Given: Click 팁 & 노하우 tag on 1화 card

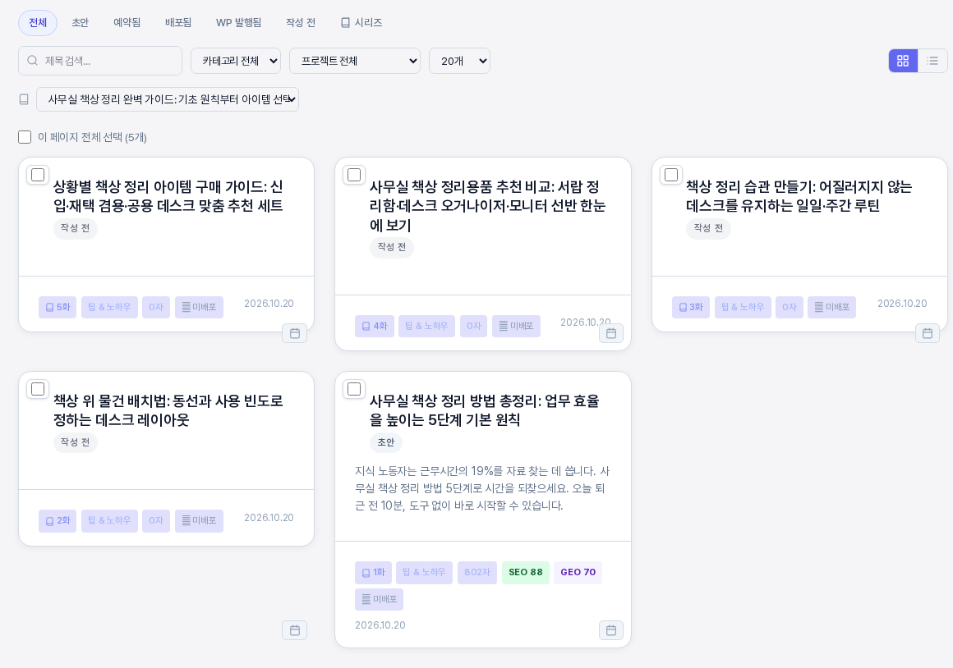Looking at the screenshot, I should [x=424, y=573].
